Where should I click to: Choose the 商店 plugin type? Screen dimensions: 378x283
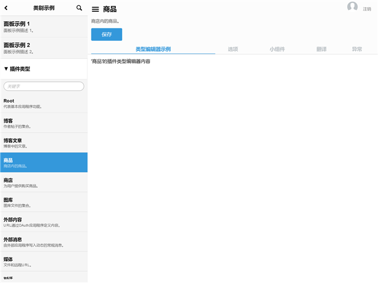[x=44, y=182]
